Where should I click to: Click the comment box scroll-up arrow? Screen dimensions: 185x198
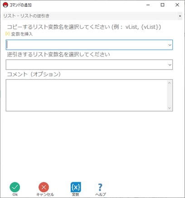click(169, 83)
